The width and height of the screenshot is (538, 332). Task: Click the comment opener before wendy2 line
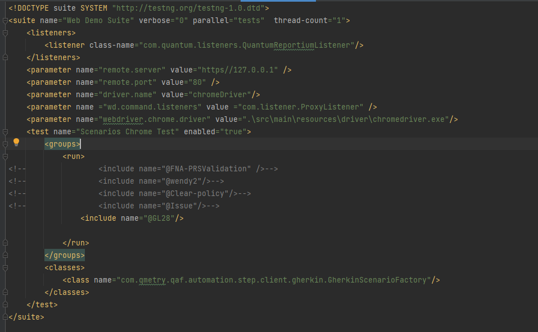click(17, 181)
